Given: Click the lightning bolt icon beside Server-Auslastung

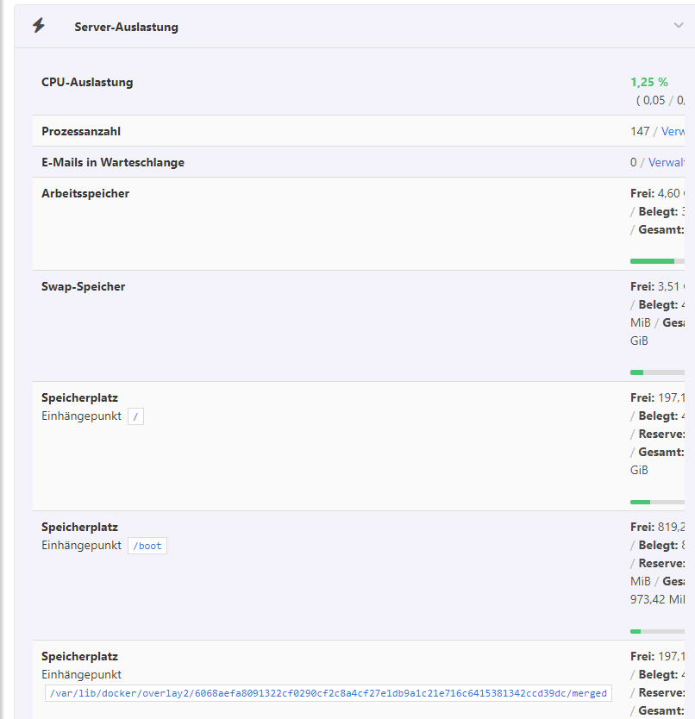Looking at the screenshot, I should pos(38,26).
